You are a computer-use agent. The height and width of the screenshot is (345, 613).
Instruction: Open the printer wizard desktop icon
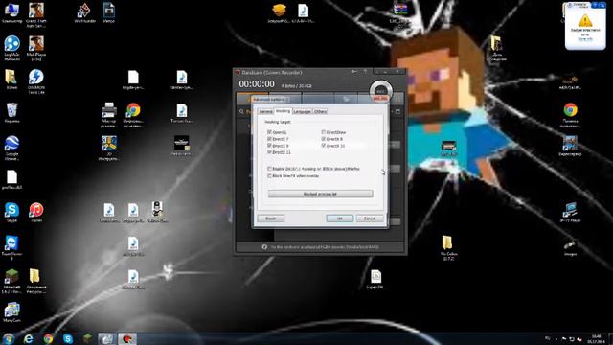108,115
